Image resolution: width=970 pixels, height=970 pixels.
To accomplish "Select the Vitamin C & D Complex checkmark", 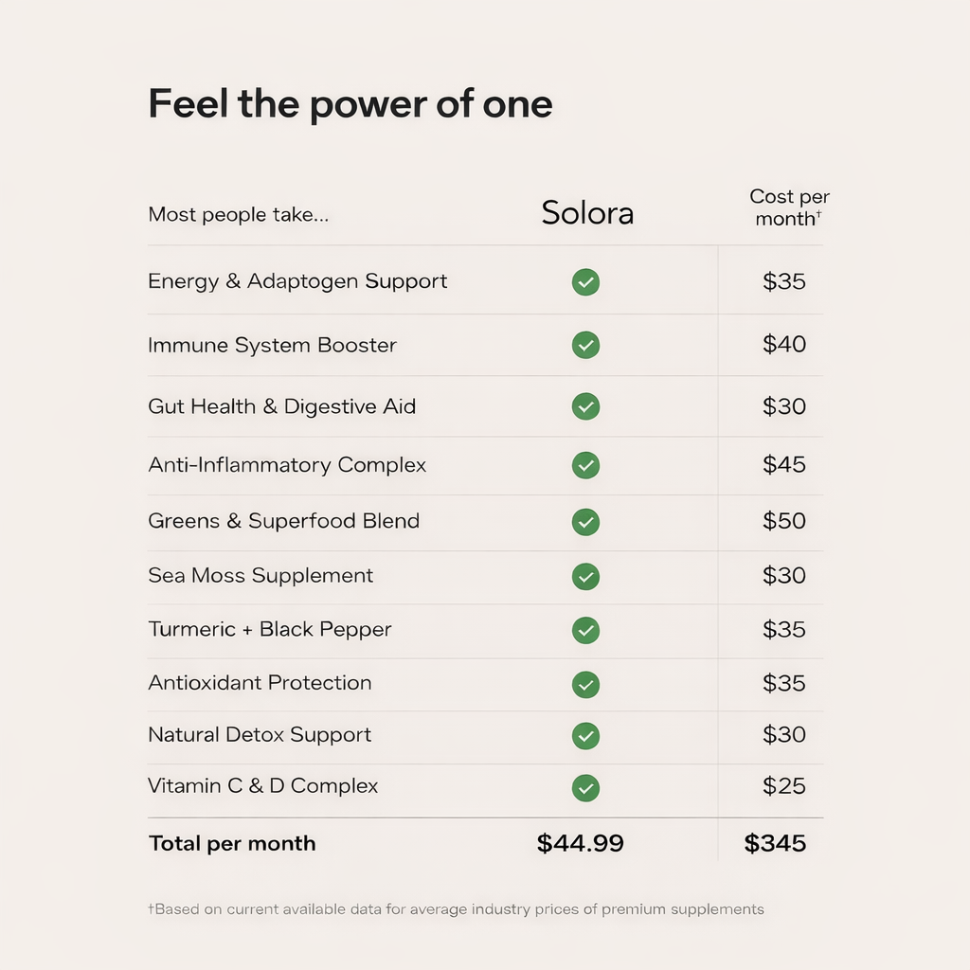I will pos(585,787).
